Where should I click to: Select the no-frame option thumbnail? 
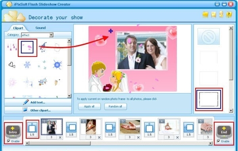(x=209, y=36)
